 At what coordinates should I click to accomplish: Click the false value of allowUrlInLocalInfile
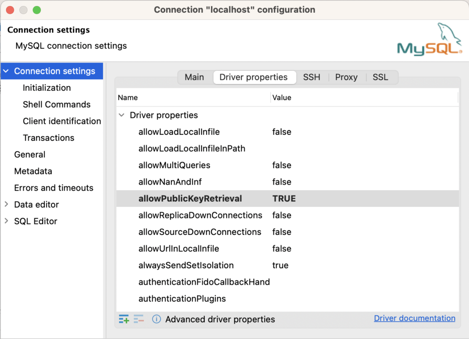[x=282, y=249]
